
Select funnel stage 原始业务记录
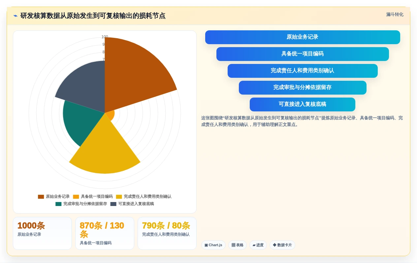click(x=303, y=37)
